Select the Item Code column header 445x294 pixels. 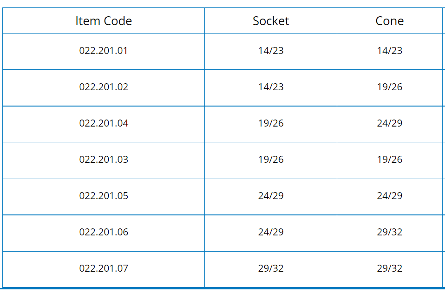click(104, 21)
